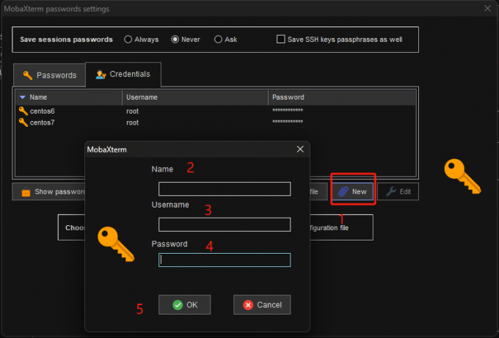
Task: Click the masked password of centos6
Action: tap(288, 110)
